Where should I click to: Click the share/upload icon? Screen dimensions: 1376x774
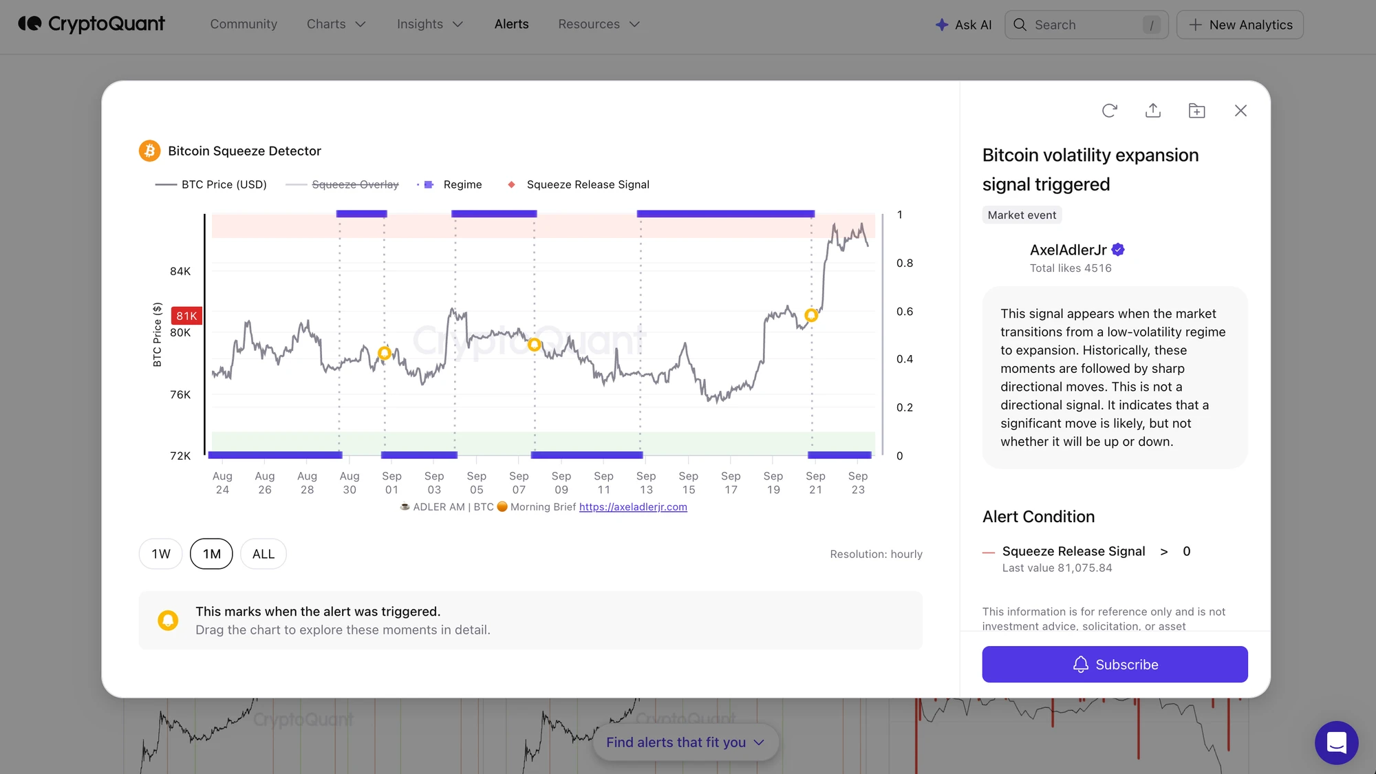[x=1153, y=111]
